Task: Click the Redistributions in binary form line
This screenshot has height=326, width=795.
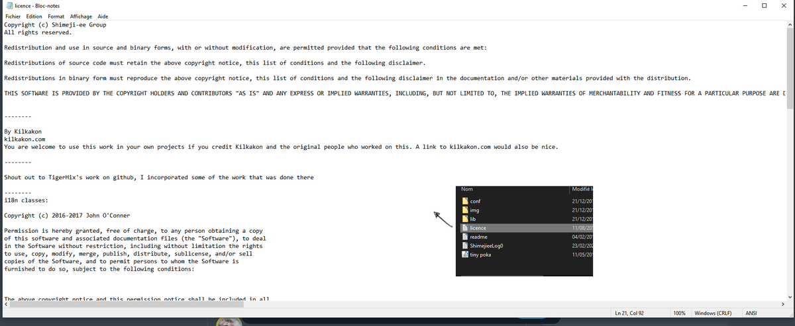Action: (x=347, y=78)
